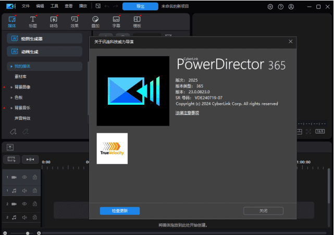Viewport: 334px width, 235px height.
Task: Toggle lock on video track 2
Action: pyautogui.click(x=35, y=204)
